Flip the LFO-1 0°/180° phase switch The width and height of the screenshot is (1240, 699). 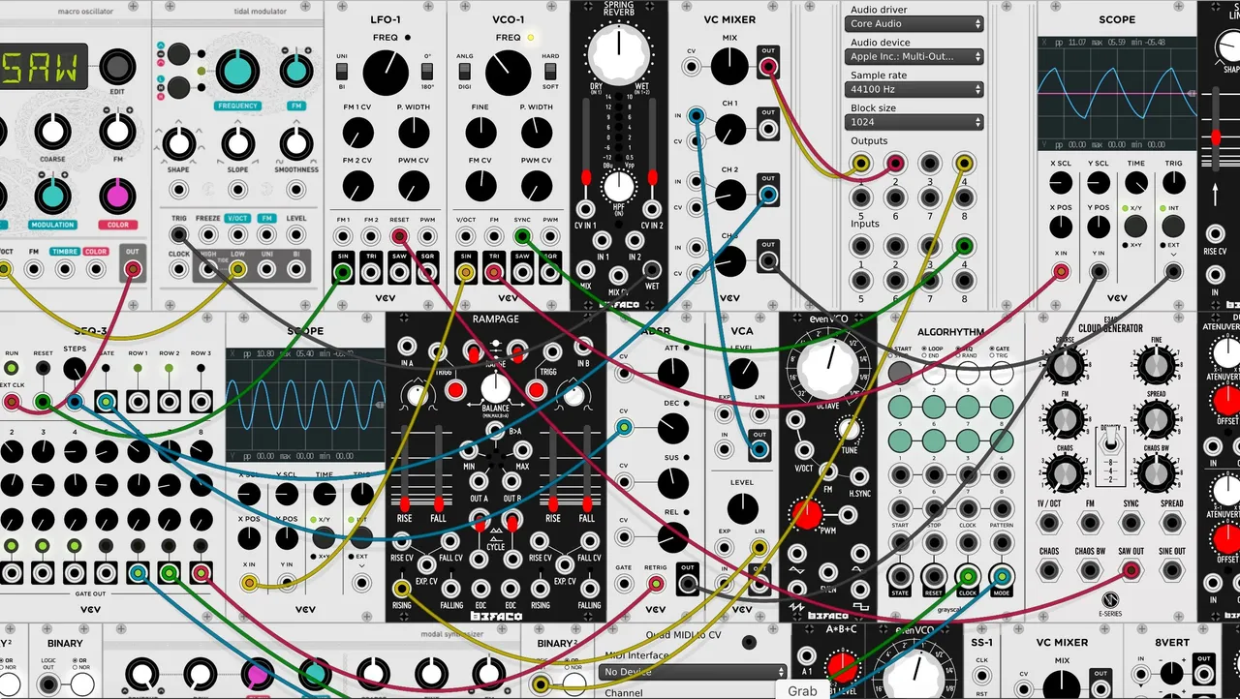(427, 71)
